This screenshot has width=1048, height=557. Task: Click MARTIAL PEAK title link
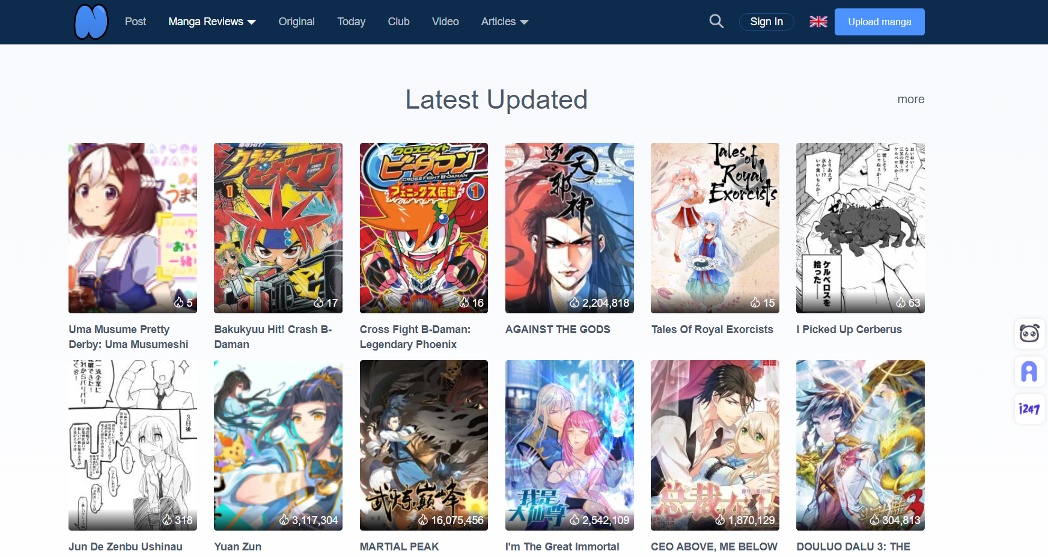click(x=399, y=547)
